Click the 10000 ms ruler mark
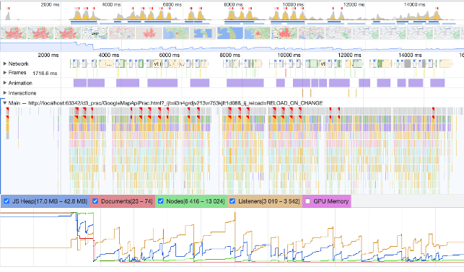 coord(289,55)
